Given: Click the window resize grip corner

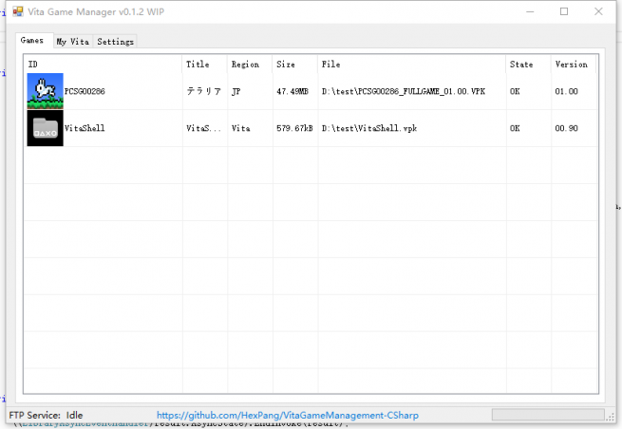Looking at the screenshot, I should (611, 417).
